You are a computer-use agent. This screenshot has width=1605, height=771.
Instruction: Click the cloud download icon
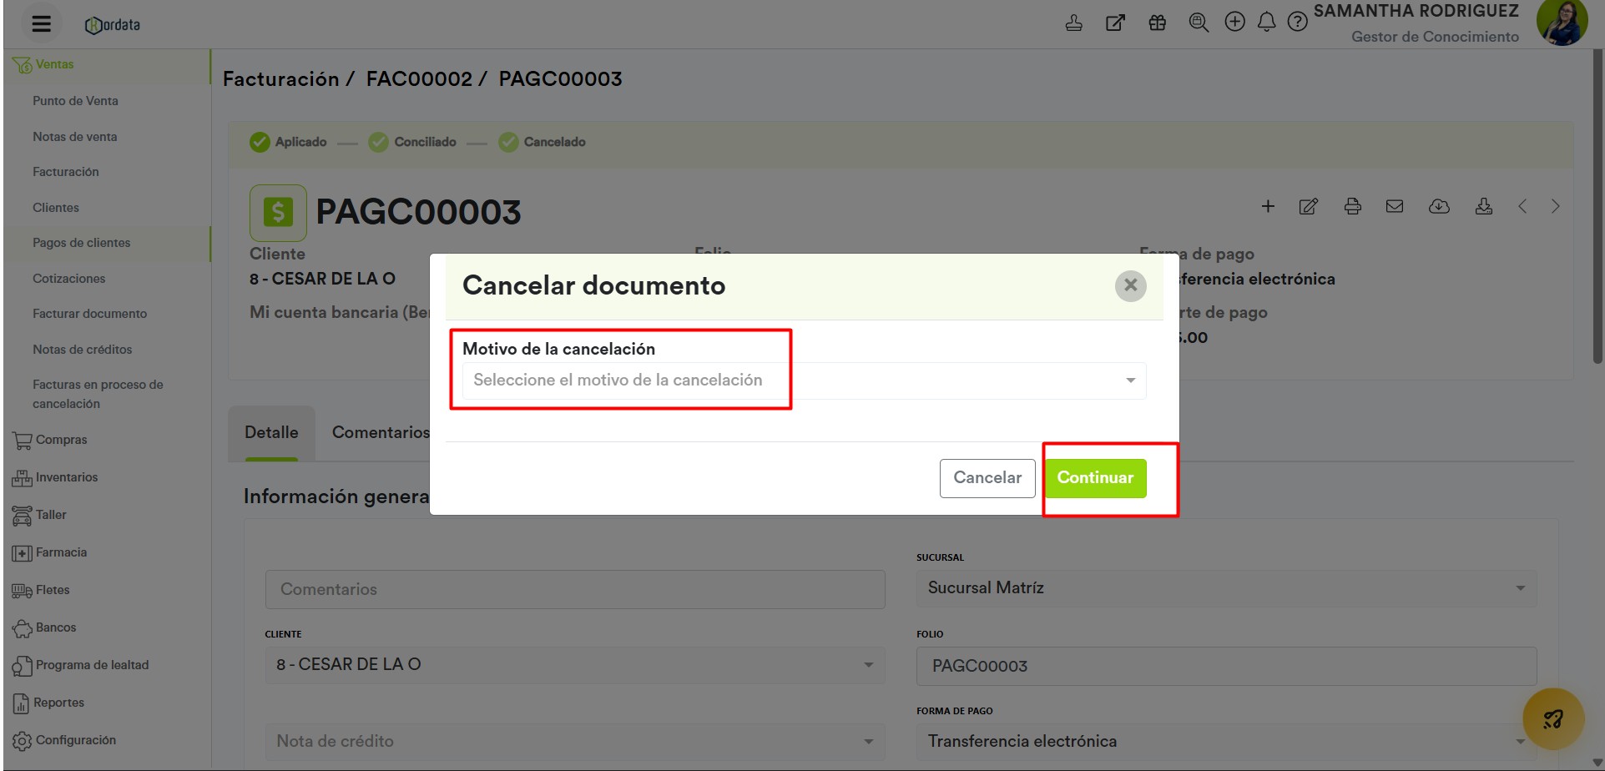[x=1439, y=206]
